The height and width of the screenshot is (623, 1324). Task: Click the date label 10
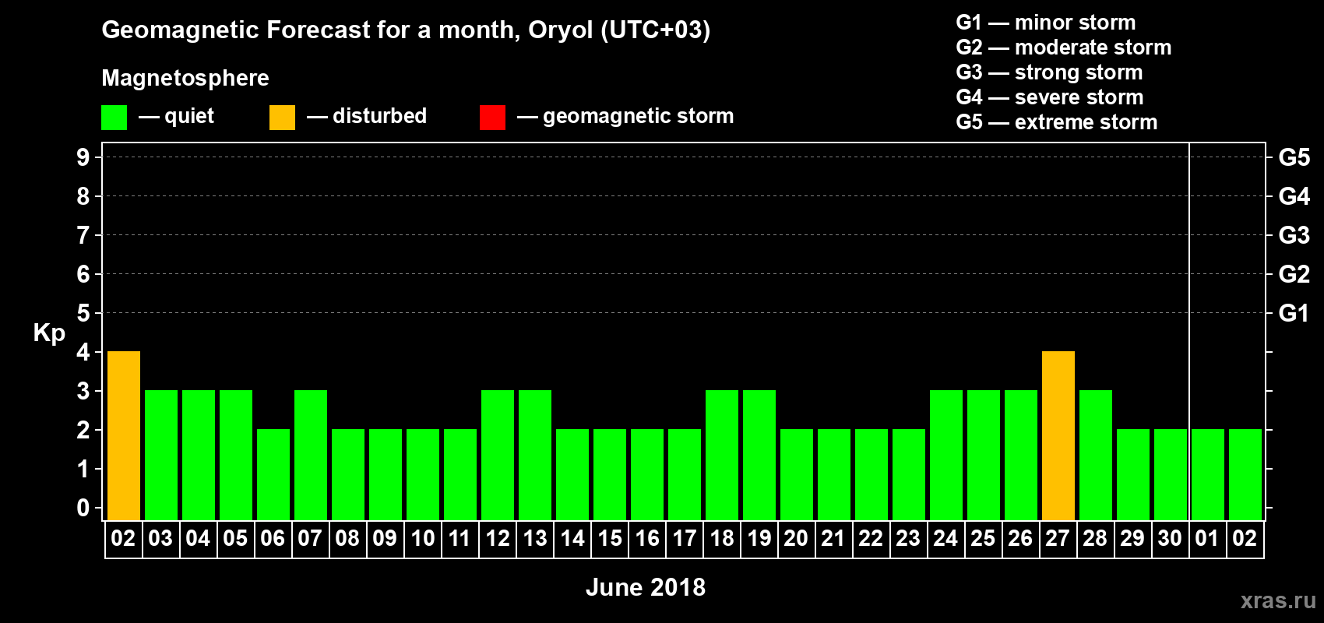coord(423,538)
